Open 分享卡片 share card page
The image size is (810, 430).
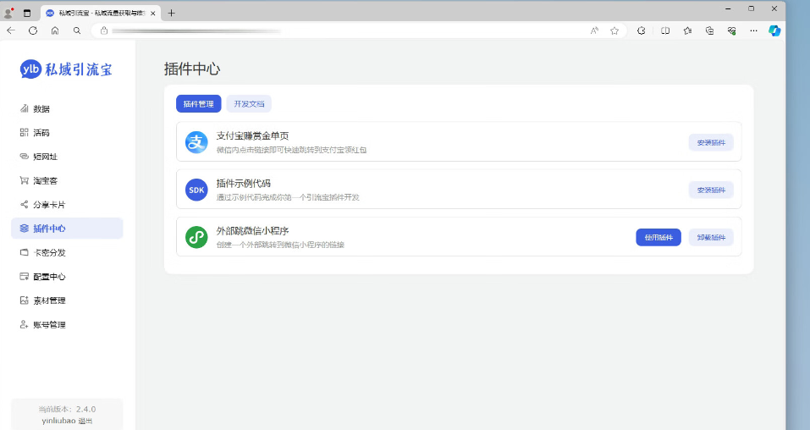click(48, 205)
